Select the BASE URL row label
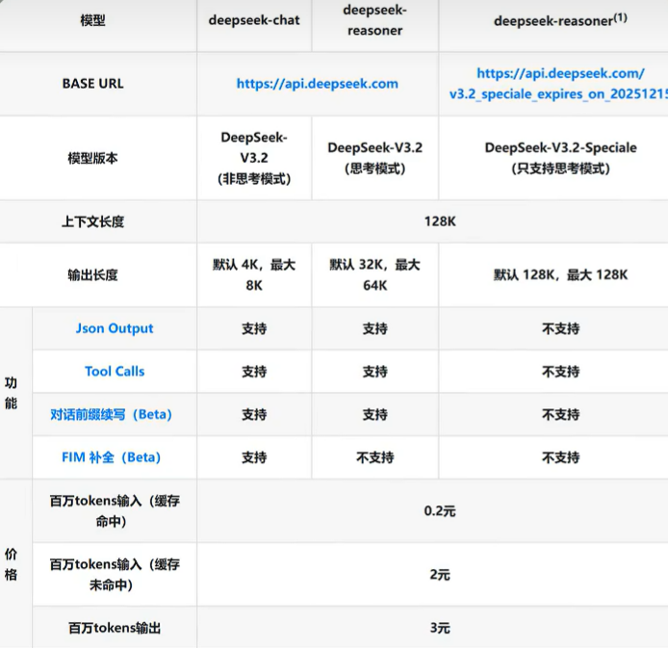The image size is (668, 648). tap(92, 84)
